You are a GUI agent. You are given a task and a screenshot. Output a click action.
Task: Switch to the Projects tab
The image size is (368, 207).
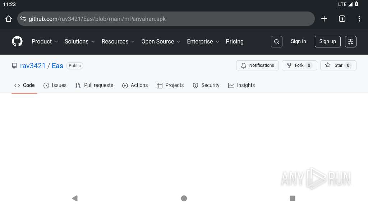coord(170,85)
